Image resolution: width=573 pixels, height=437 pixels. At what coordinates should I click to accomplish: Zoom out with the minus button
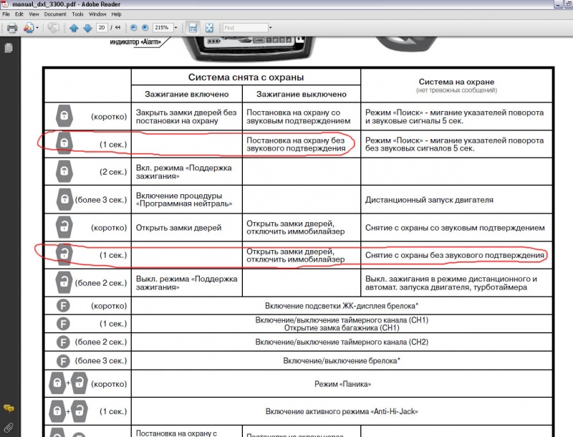click(x=133, y=28)
